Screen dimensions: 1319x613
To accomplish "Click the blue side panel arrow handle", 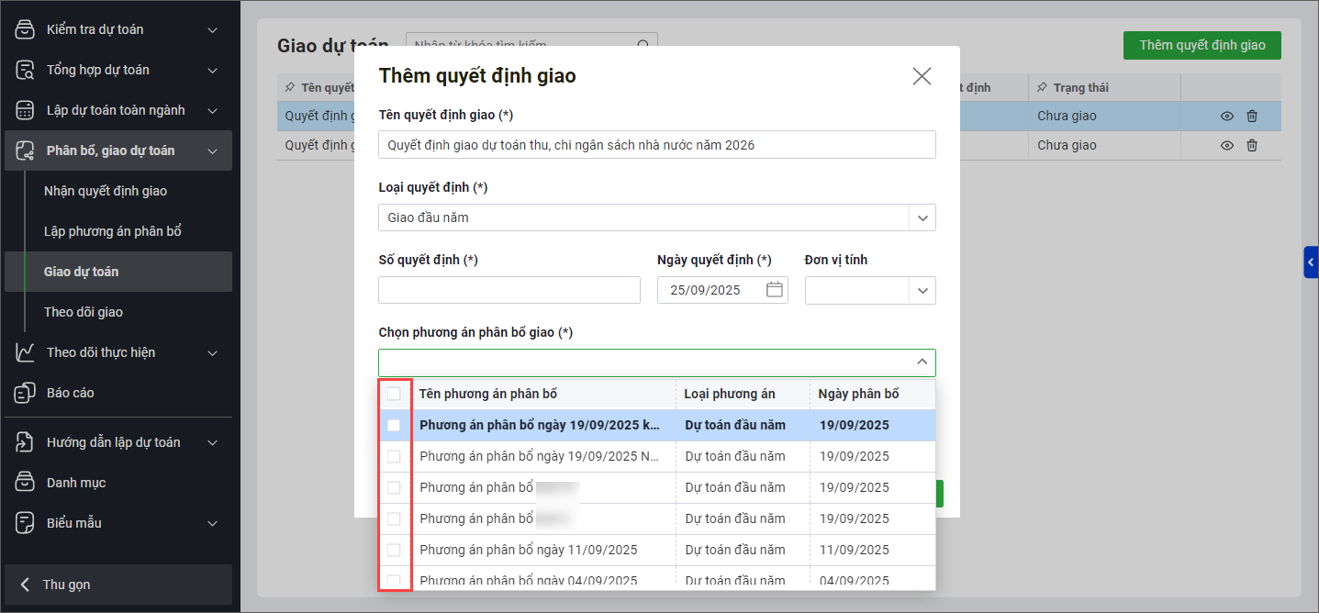I will pyautogui.click(x=1311, y=262).
